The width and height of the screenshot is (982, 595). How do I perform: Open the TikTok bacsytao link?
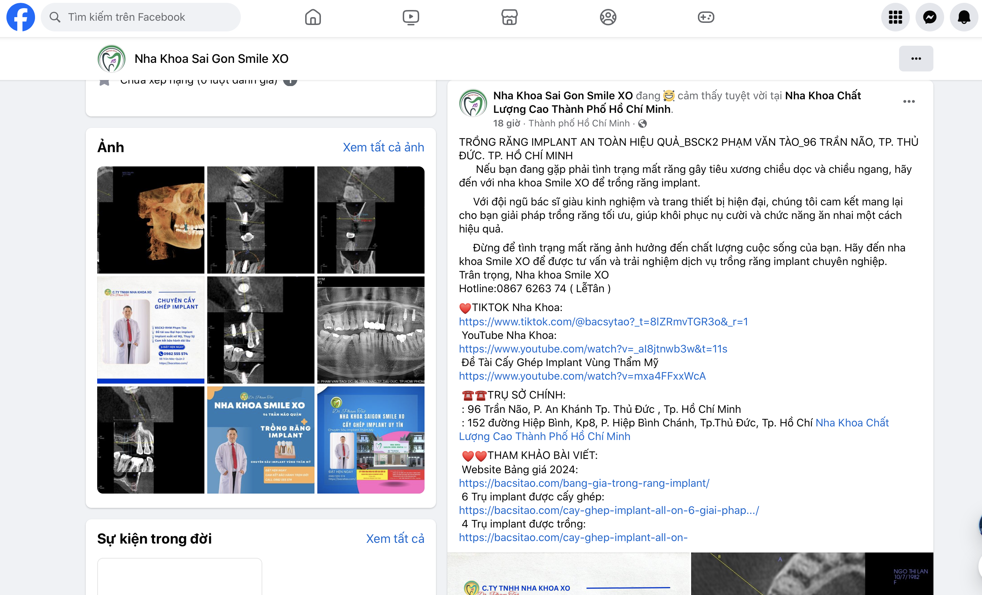pos(603,321)
